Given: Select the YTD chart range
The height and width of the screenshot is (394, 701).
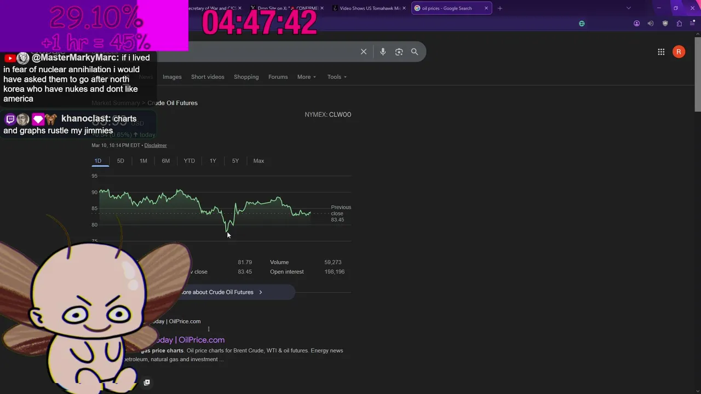Looking at the screenshot, I should tap(189, 161).
